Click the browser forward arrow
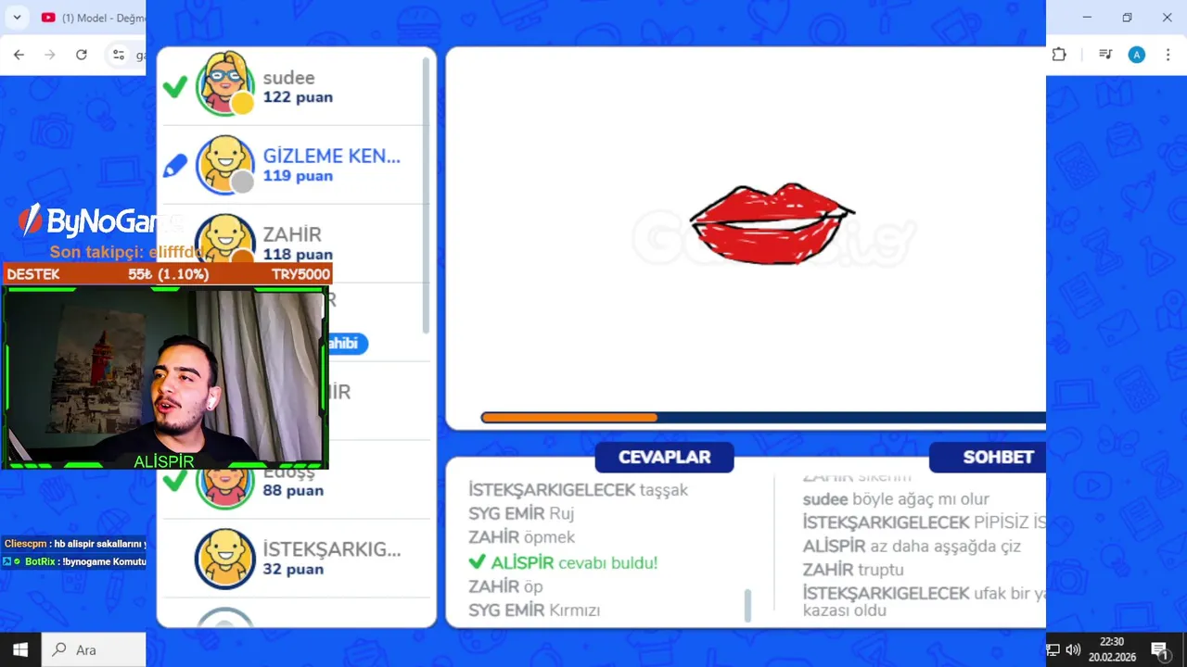1187x667 pixels. click(x=50, y=55)
